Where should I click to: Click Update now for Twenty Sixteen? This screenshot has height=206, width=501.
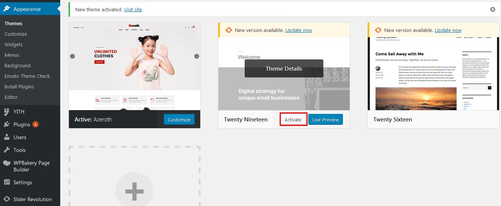(x=448, y=30)
